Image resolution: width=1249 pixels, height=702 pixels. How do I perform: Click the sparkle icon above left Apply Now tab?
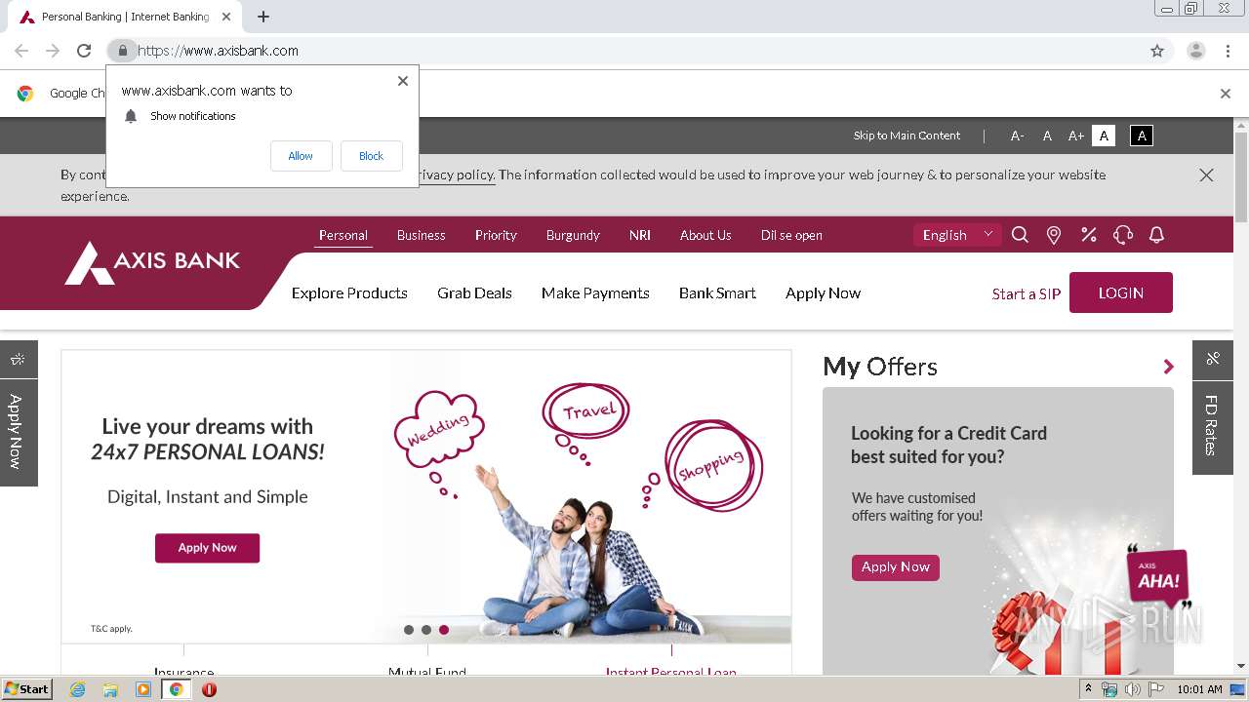(18, 359)
